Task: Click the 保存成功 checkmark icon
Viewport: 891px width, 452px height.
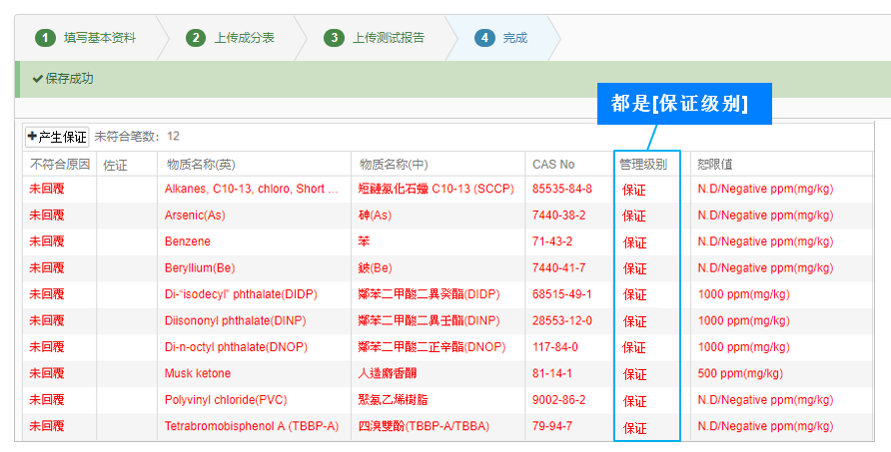Action: (38, 79)
